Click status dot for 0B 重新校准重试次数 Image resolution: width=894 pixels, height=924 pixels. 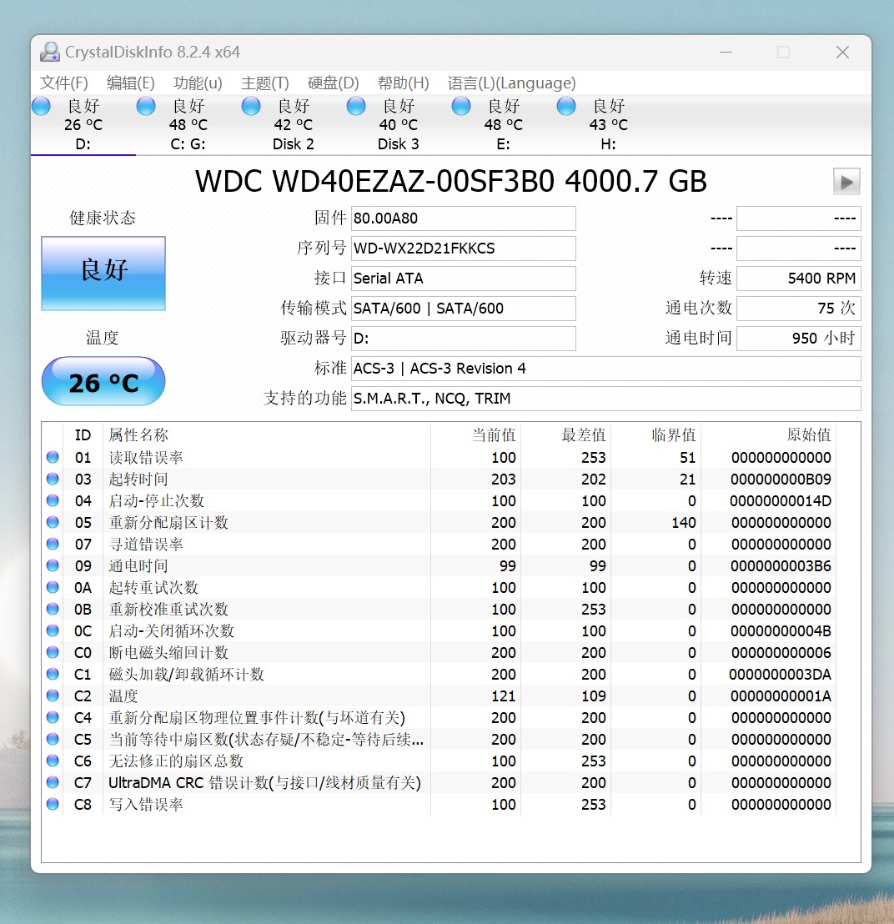click(53, 609)
